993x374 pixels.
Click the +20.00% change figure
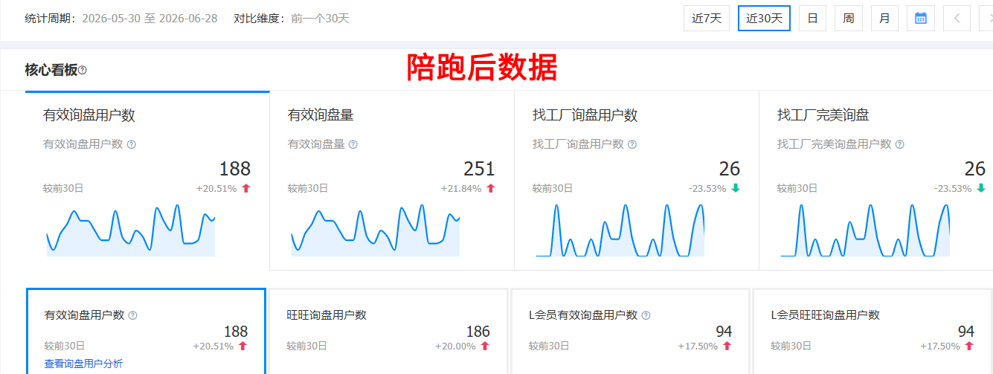coord(455,346)
